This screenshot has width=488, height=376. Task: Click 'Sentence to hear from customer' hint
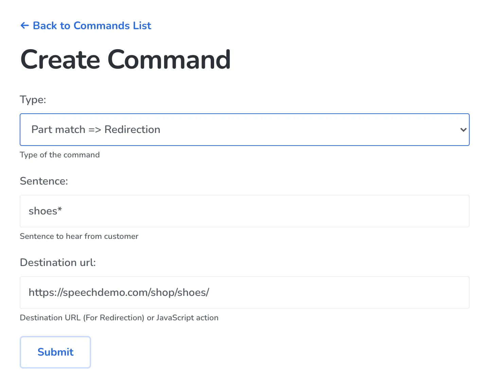point(79,236)
